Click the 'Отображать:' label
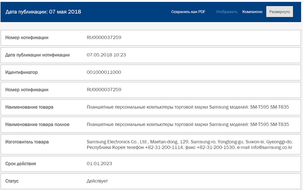Viewport: 303px width, 190px height. point(227,12)
